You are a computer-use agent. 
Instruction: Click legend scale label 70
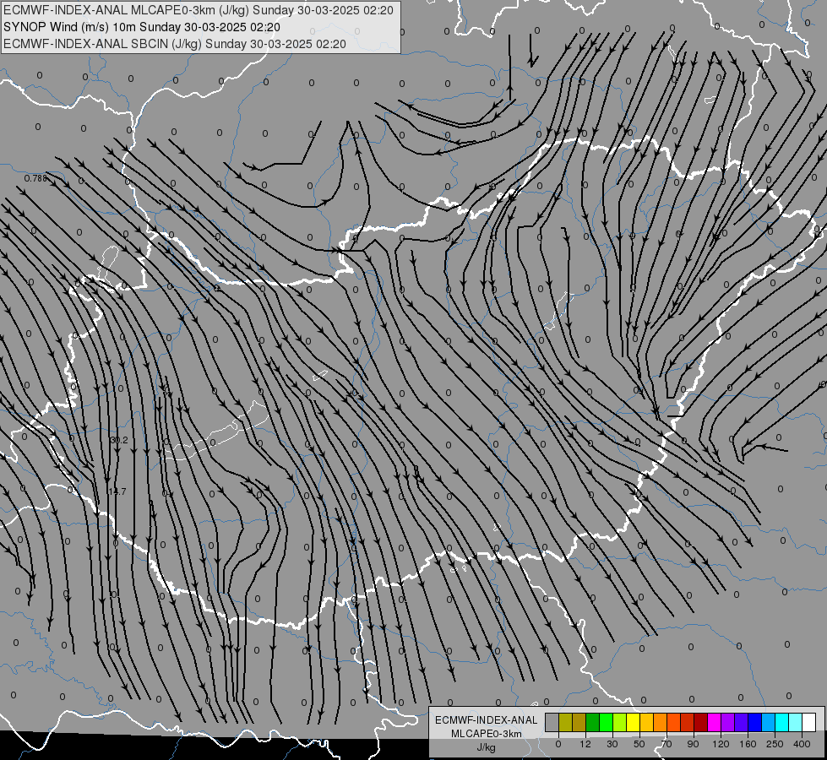tap(666, 744)
